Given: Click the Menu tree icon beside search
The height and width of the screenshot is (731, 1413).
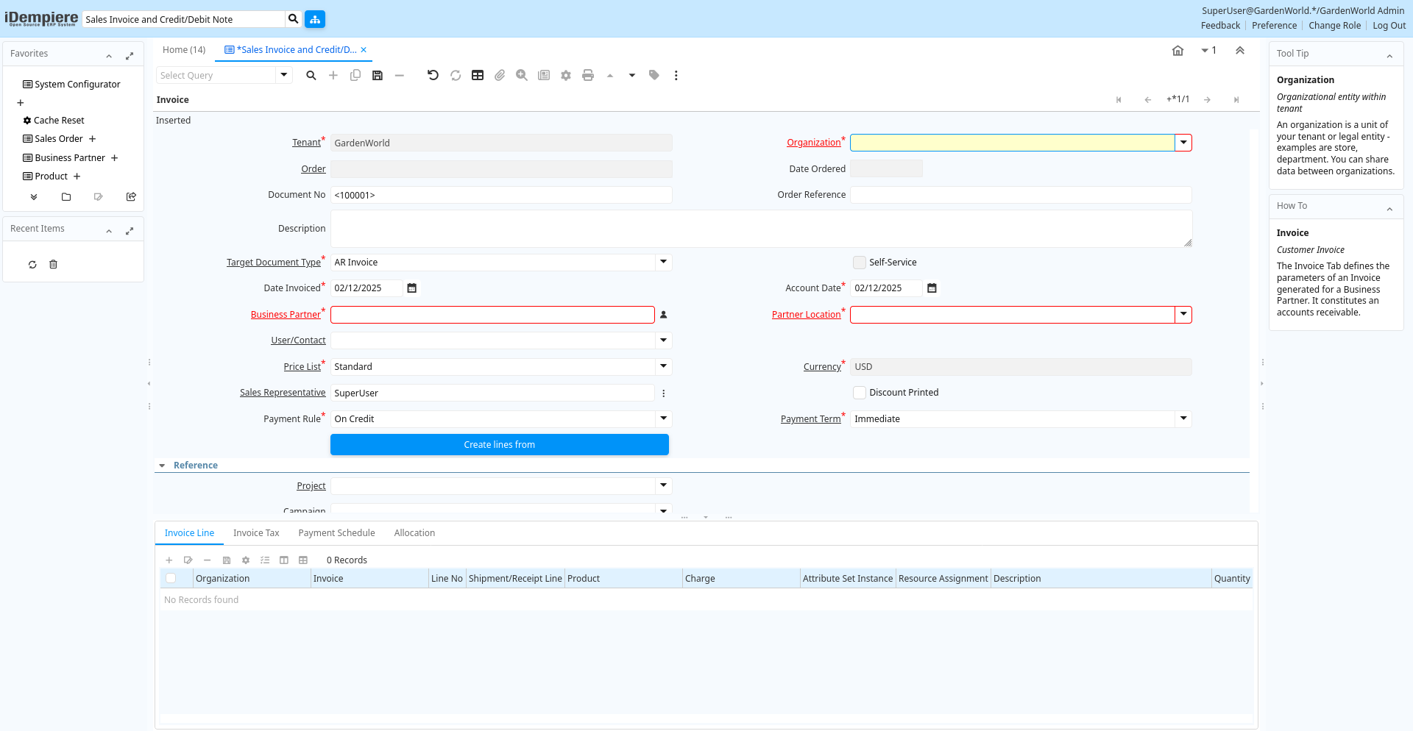Looking at the screenshot, I should click(315, 19).
